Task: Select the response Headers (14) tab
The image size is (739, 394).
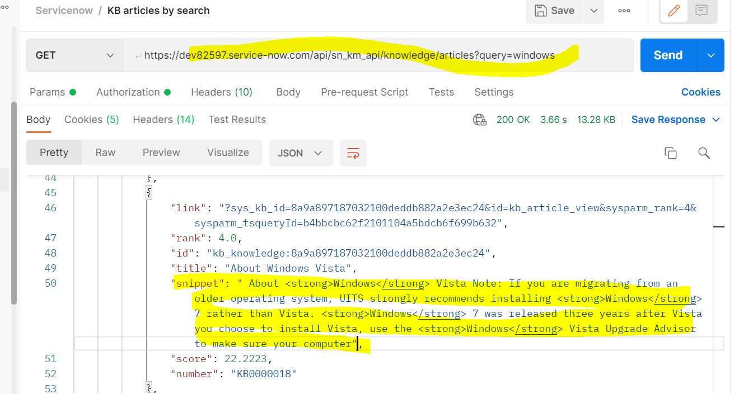Action: pos(163,120)
